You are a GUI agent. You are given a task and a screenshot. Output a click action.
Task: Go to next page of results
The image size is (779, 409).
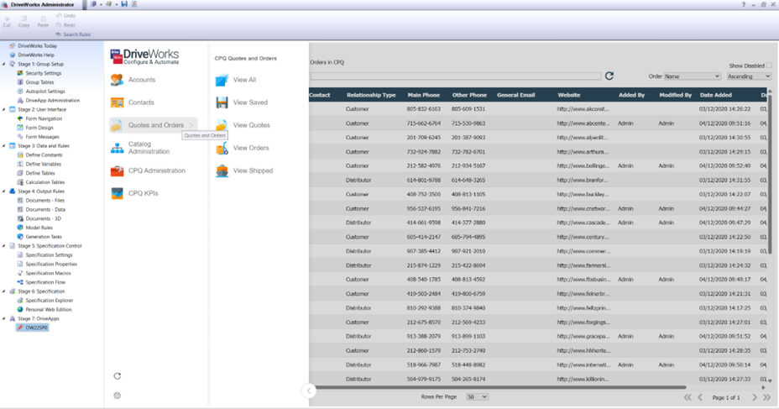(x=754, y=397)
